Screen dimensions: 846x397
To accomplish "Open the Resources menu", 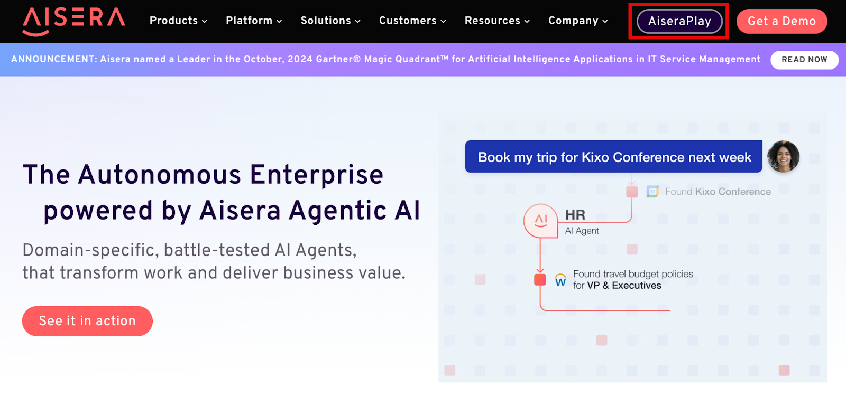I will 497,21.
